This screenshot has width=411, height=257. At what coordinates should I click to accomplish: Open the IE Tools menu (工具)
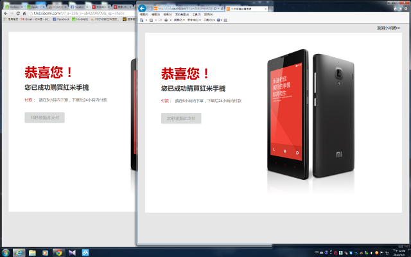[197, 14]
